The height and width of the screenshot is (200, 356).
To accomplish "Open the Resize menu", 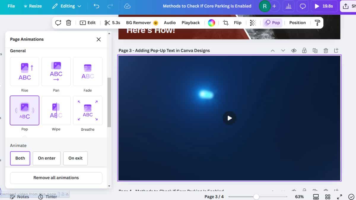I will click(33, 6).
